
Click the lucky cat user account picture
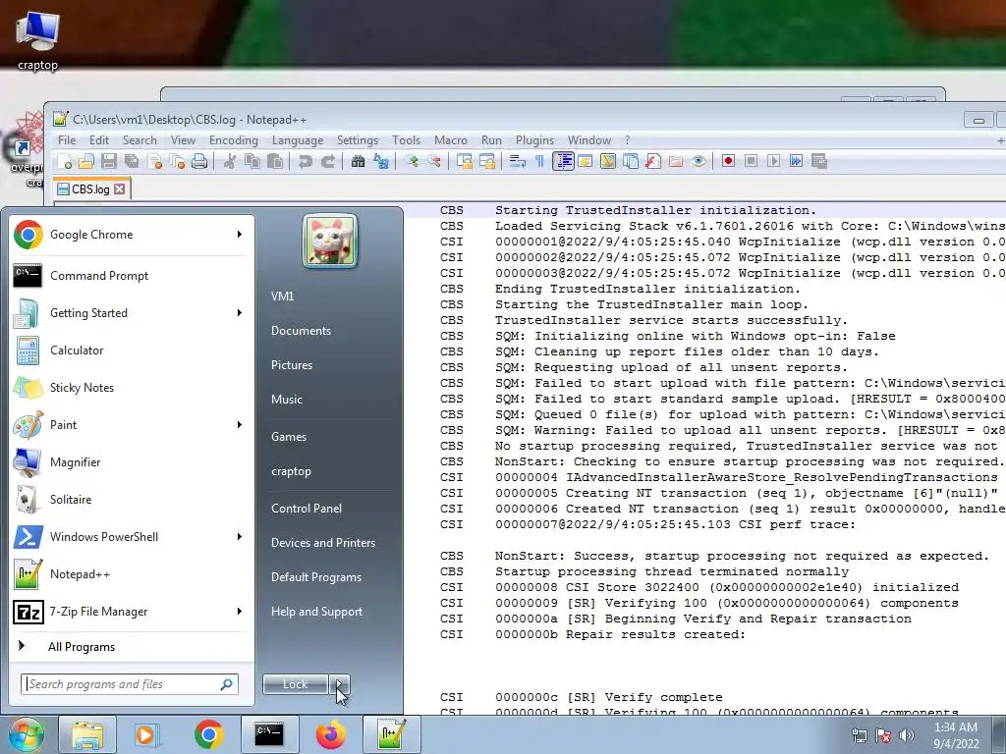[x=330, y=242]
